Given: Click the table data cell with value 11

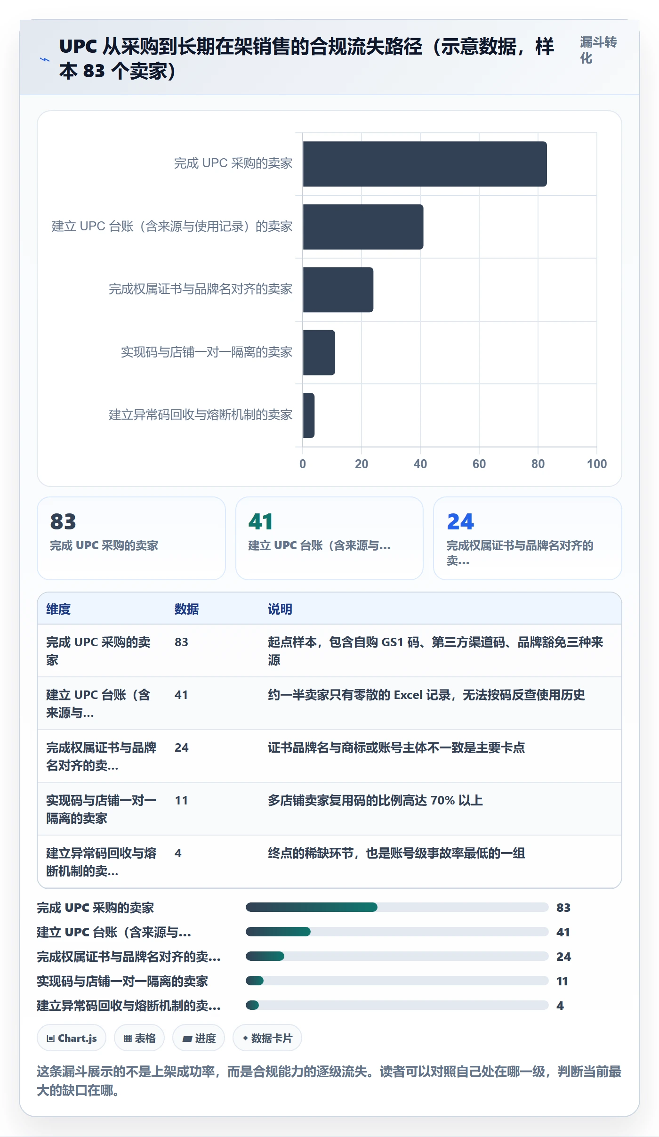Looking at the screenshot, I should [x=181, y=800].
